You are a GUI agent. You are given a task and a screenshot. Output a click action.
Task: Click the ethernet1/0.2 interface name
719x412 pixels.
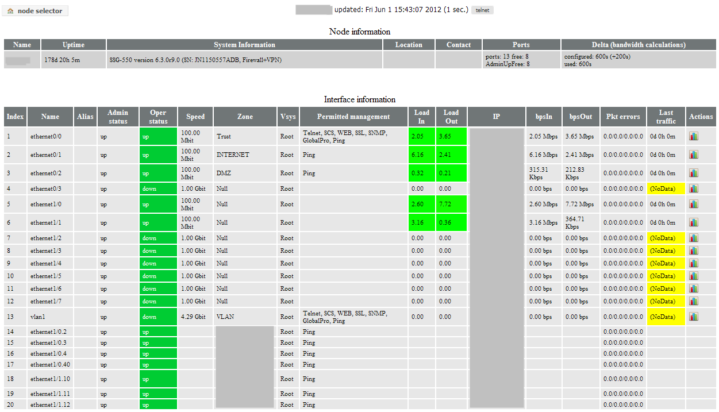tap(48, 332)
